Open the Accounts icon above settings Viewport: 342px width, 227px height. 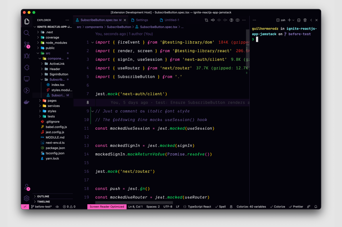26,187
